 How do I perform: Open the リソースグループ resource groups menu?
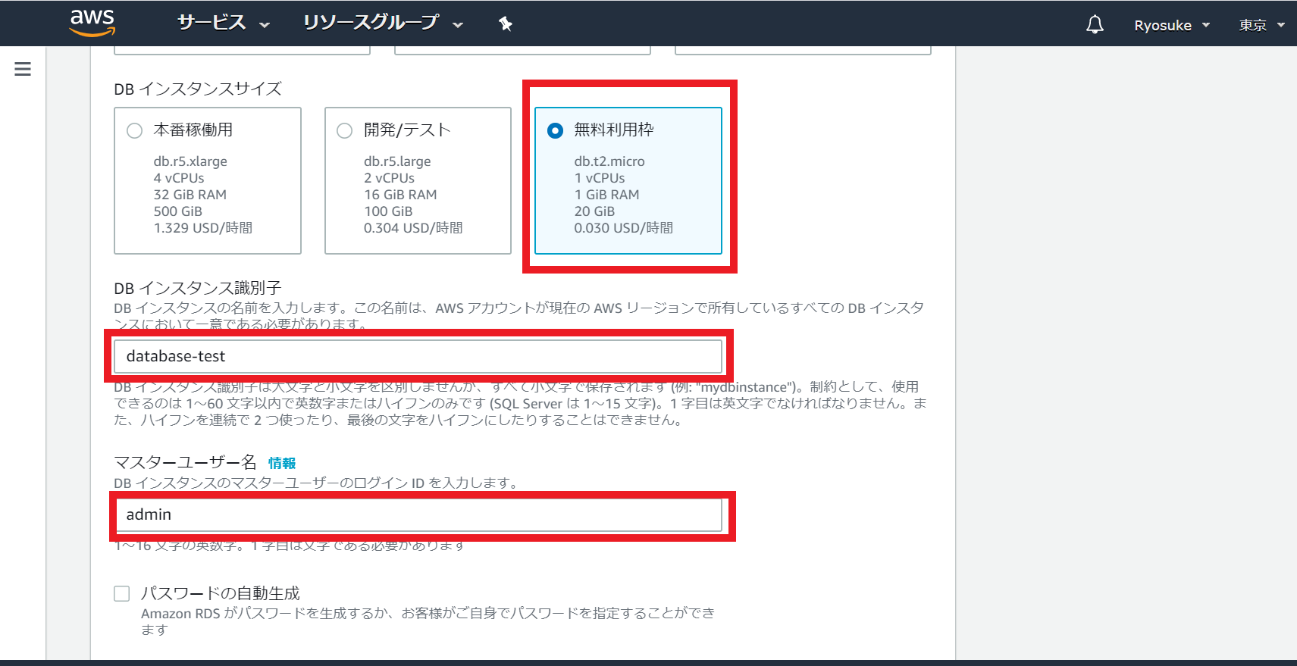pyautogui.click(x=383, y=23)
